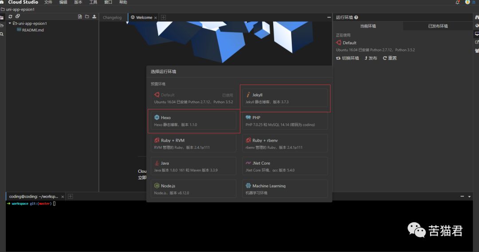Open the user avatar menu
479x252 pixels.
pos(467,2)
